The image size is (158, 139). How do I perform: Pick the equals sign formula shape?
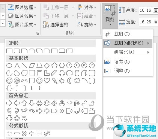point(39,133)
